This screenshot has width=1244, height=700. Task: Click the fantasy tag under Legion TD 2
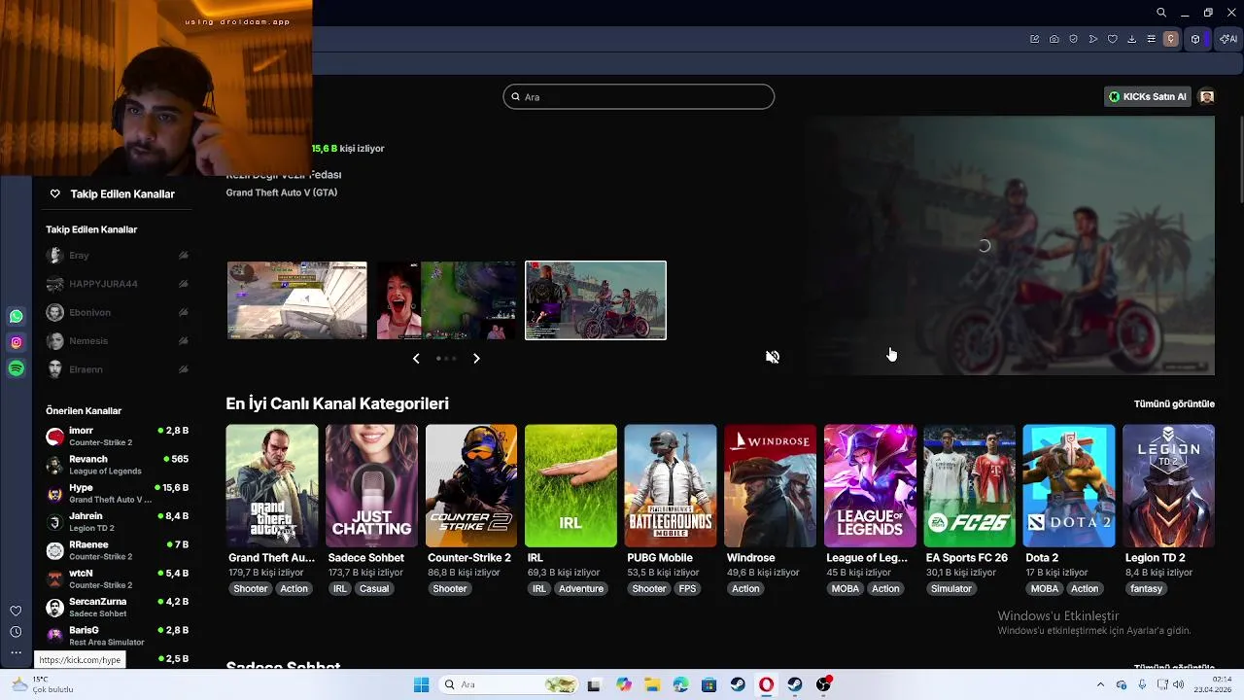1146,588
